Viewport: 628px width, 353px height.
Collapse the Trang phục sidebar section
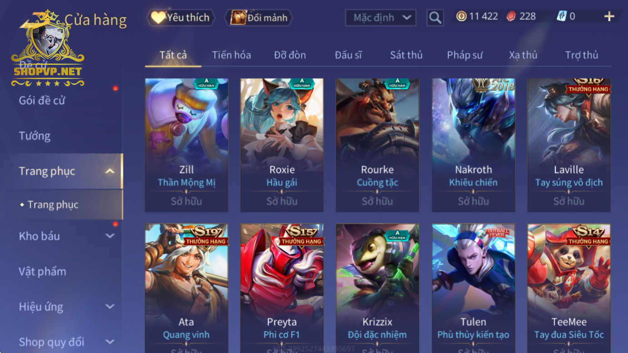(x=109, y=171)
